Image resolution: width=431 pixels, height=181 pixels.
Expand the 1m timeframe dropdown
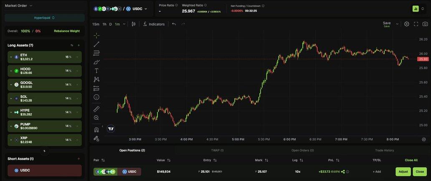[x=124, y=24]
